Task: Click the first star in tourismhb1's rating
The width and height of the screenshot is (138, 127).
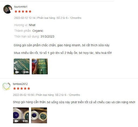Action: pyautogui.click(x=16, y=12)
